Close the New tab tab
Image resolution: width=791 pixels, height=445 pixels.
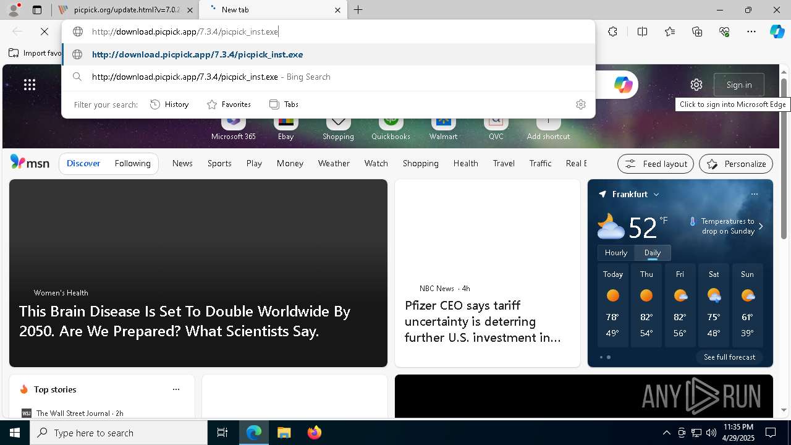[337, 10]
